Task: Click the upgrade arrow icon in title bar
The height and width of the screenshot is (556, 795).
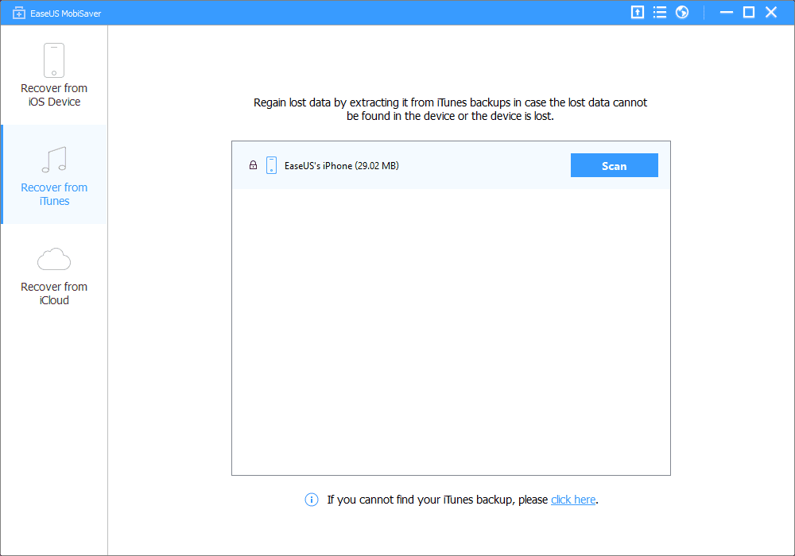Action: [637, 12]
